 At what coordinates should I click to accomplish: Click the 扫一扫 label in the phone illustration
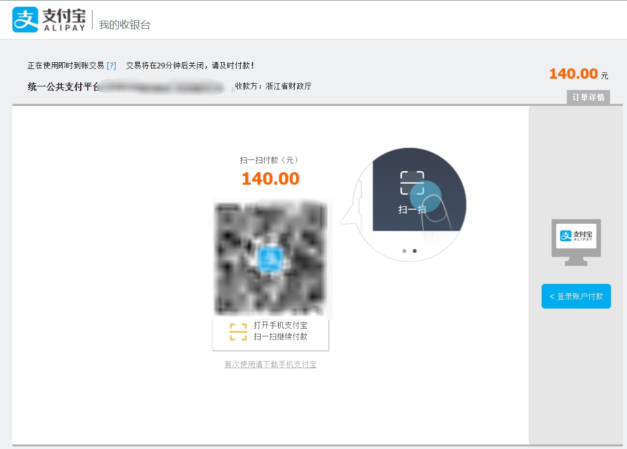[412, 209]
